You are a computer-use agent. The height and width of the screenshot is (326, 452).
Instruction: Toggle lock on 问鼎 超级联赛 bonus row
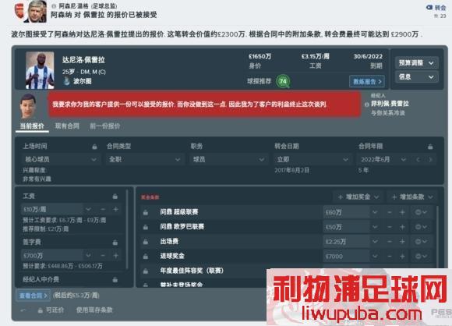click(x=146, y=212)
